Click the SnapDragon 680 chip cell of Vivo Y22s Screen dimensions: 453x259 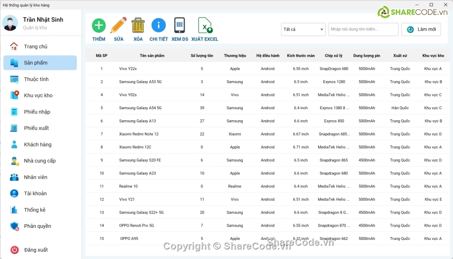pos(334,69)
